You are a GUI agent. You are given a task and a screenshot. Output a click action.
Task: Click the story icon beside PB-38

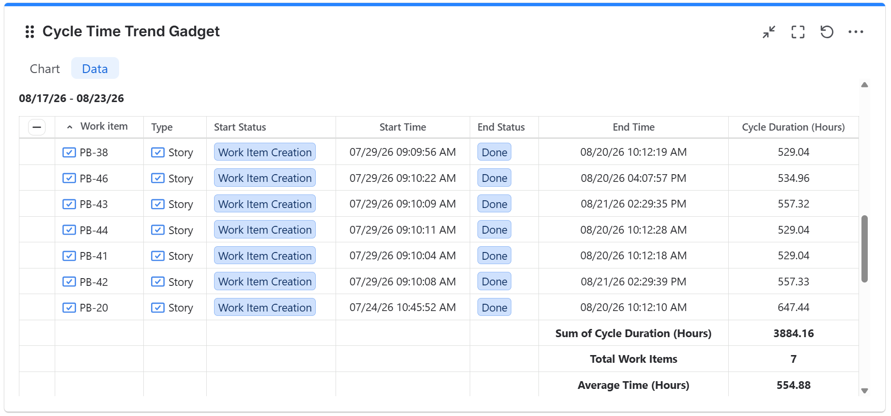(x=69, y=152)
